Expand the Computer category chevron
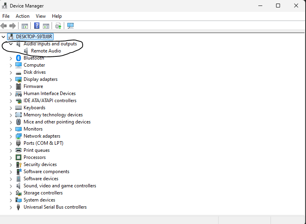This screenshot has width=306, height=224. tap(11, 65)
